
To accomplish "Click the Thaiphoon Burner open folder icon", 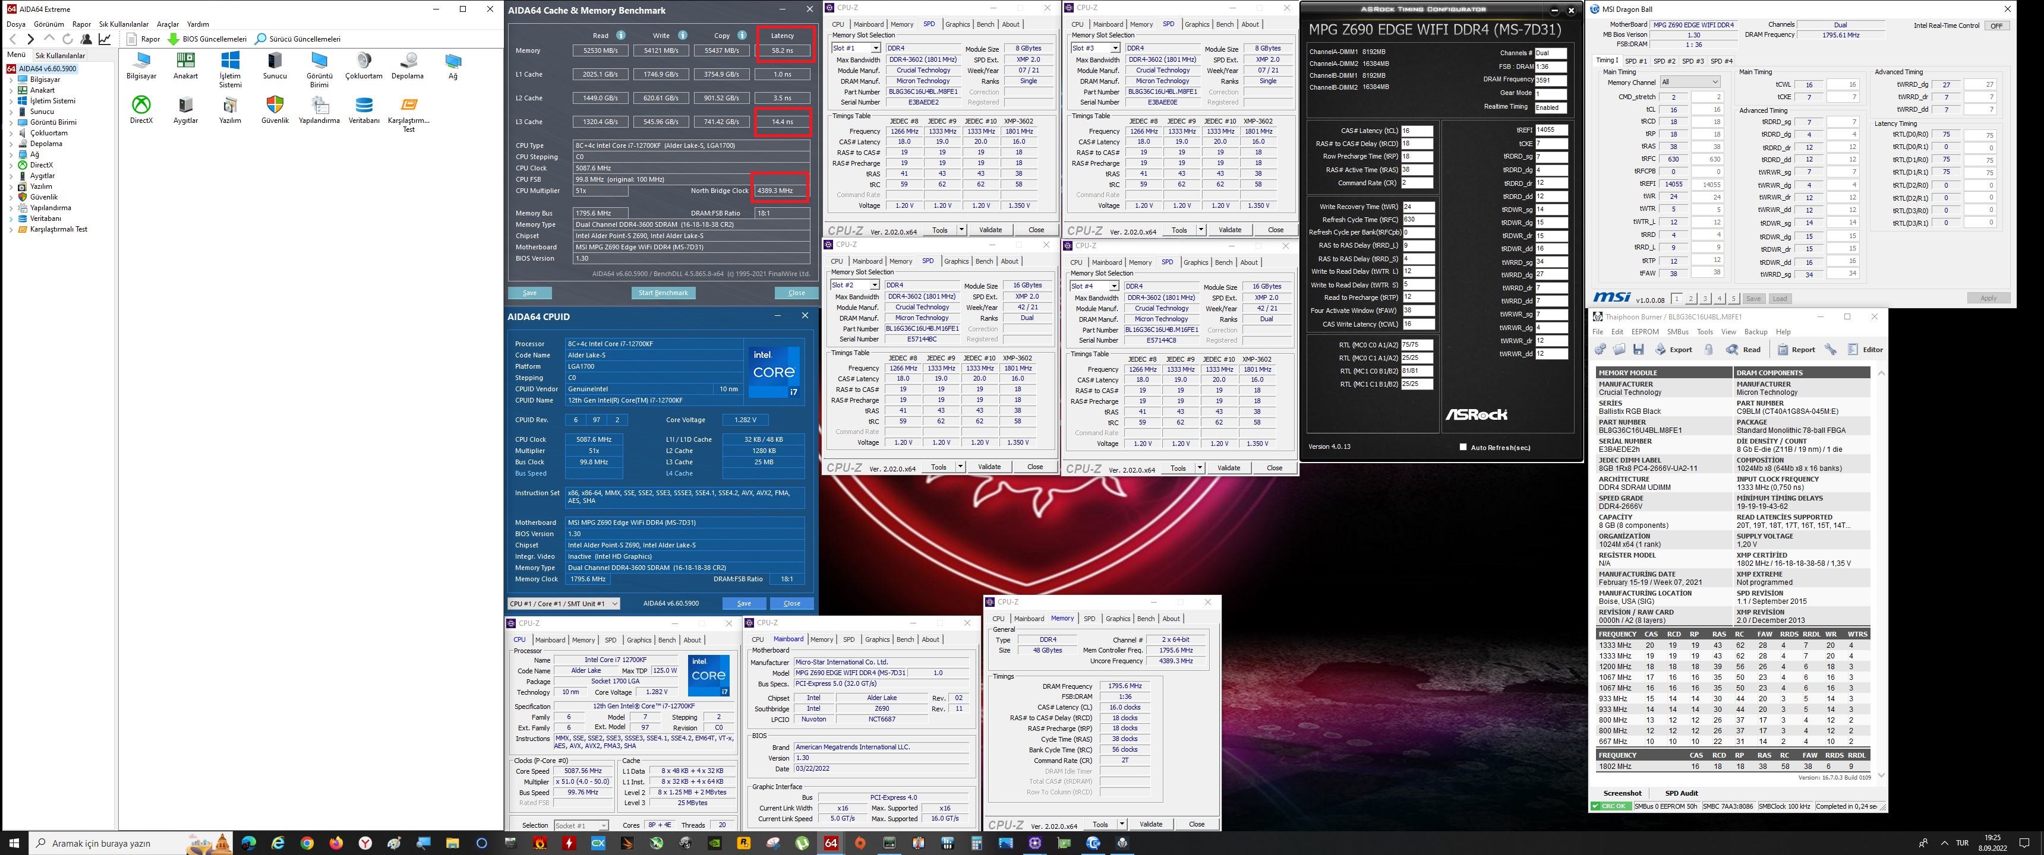I will [x=1620, y=349].
